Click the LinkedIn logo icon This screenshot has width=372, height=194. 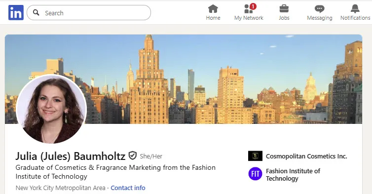pos(16,12)
